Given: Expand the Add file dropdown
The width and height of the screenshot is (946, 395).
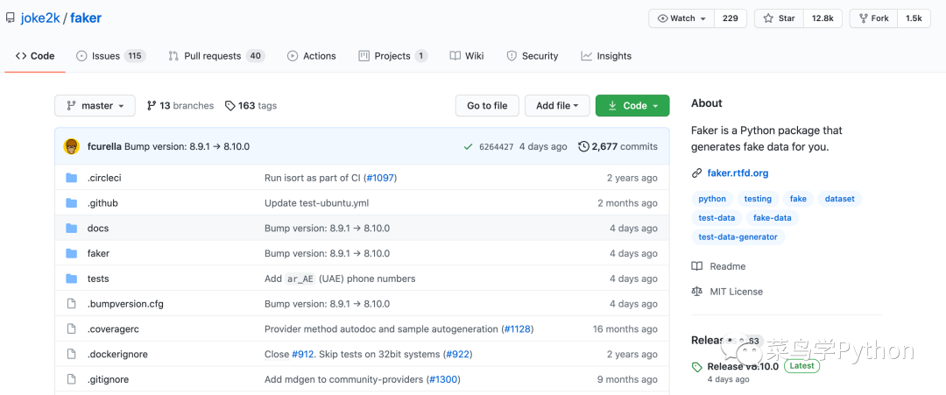Looking at the screenshot, I should pyautogui.click(x=557, y=105).
